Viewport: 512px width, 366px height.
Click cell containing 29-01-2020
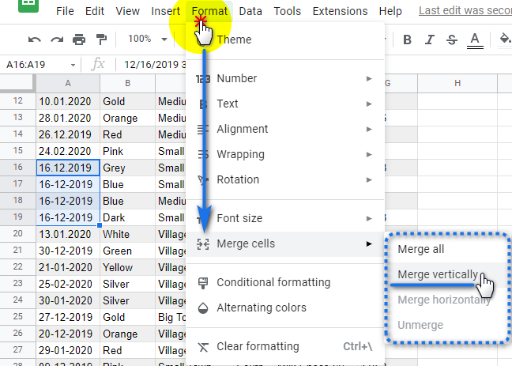[68, 350]
